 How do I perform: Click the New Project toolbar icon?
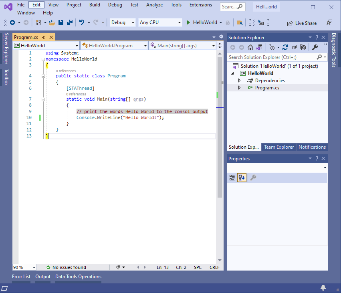tap(38, 22)
